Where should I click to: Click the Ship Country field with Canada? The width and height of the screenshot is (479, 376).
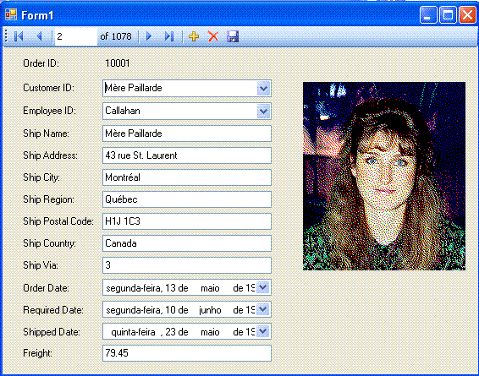(x=187, y=243)
